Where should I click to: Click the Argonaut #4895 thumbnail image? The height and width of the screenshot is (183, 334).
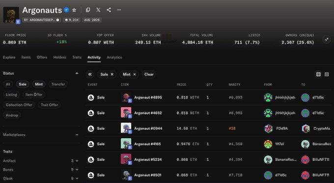click(126, 97)
